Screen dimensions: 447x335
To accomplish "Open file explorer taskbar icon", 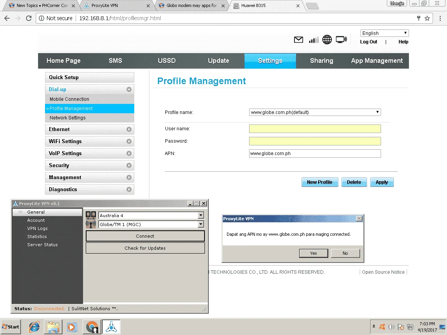I will (53, 327).
